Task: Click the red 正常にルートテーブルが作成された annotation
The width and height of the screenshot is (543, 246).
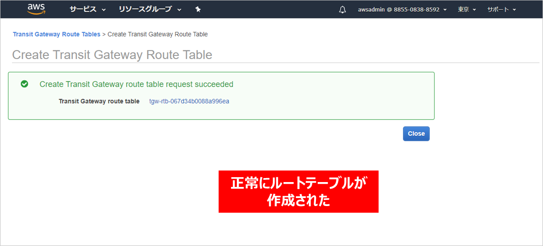Action: [298, 191]
